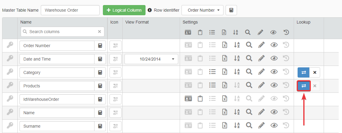
Task: Click Excel export icon in Products row
Action: (x=224, y=86)
